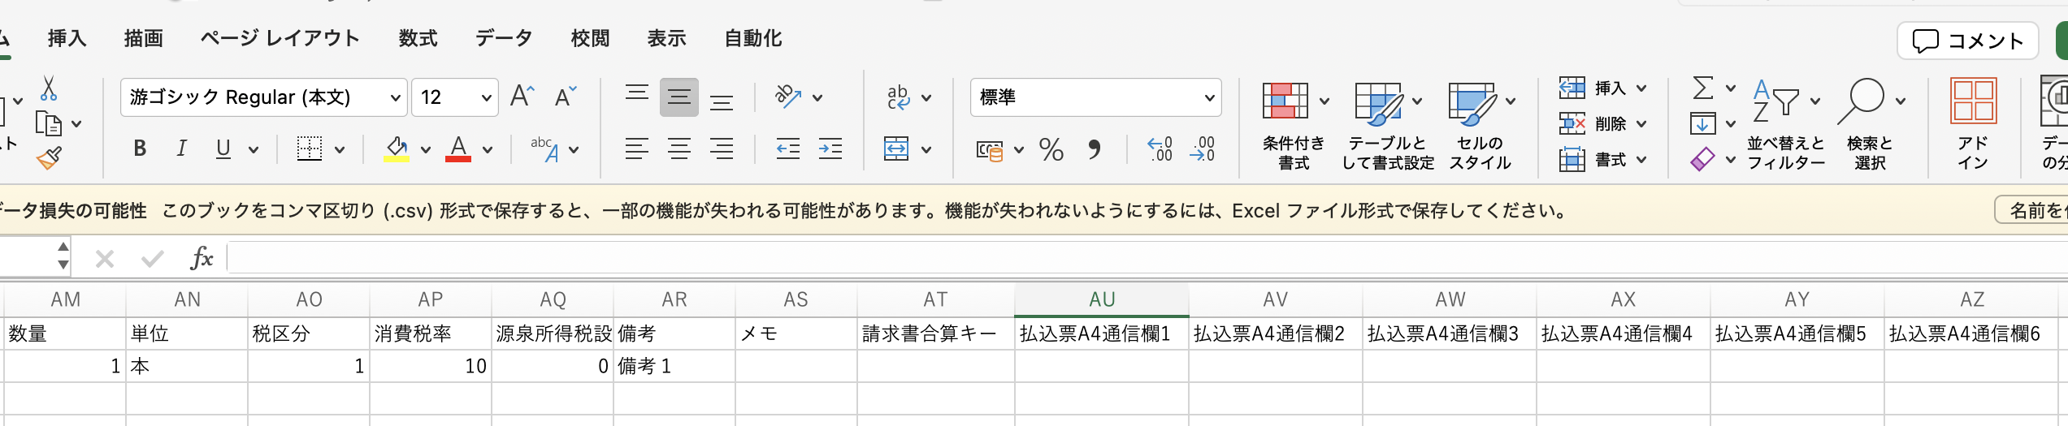Increase font size with the larger A icon
Screen dimensions: 2068x426
click(x=522, y=97)
